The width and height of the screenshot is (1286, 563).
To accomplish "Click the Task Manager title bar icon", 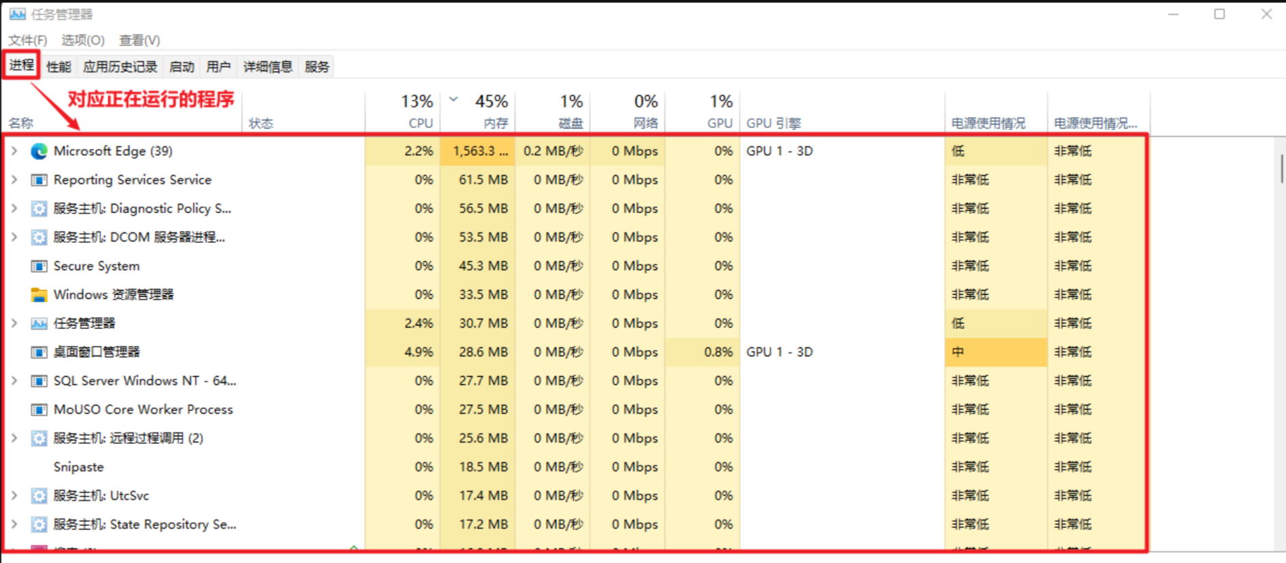I will 17,14.
